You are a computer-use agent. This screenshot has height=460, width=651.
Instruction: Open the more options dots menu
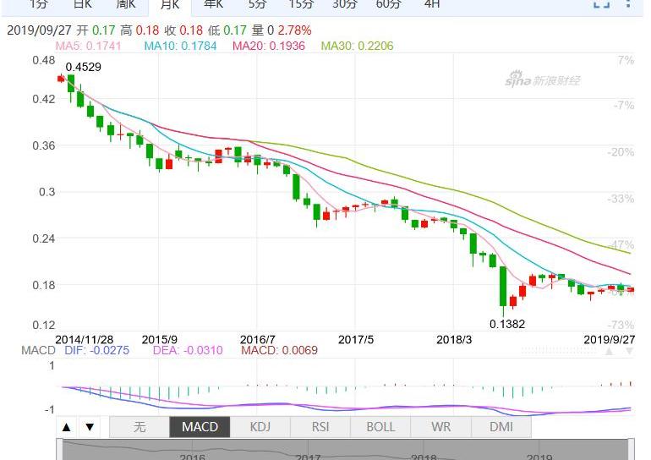click(629, 4)
